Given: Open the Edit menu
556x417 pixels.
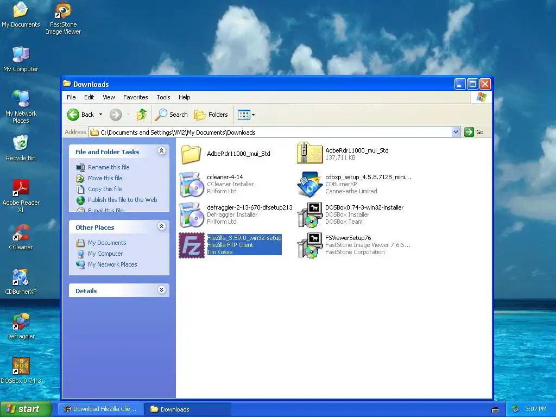Looking at the screenshot, I should pos(89,97).
